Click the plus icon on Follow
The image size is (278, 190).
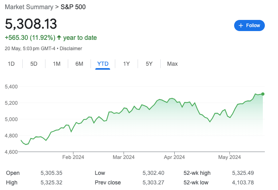241,25
